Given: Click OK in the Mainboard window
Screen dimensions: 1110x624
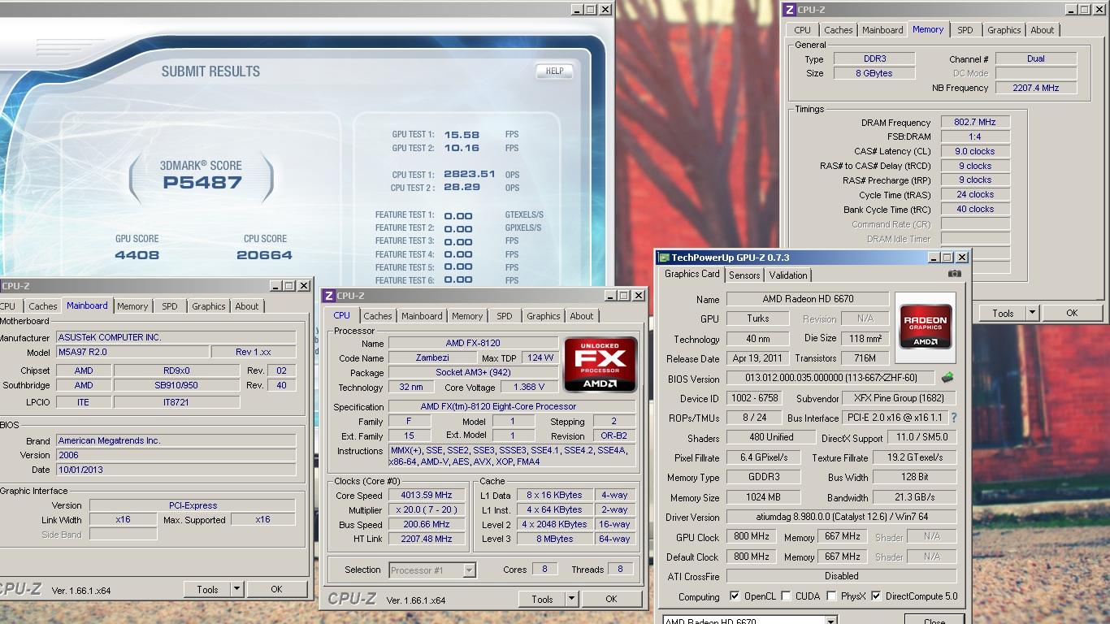Looking at the screenshot, I should (276, 589).
